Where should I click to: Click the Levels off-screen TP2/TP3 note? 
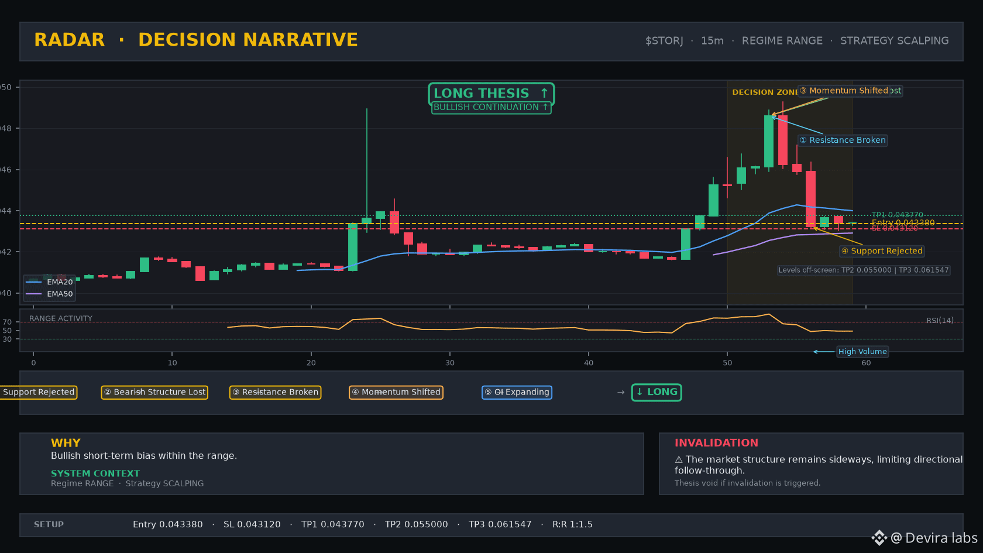pyautogui.click(x=864, y=270)
